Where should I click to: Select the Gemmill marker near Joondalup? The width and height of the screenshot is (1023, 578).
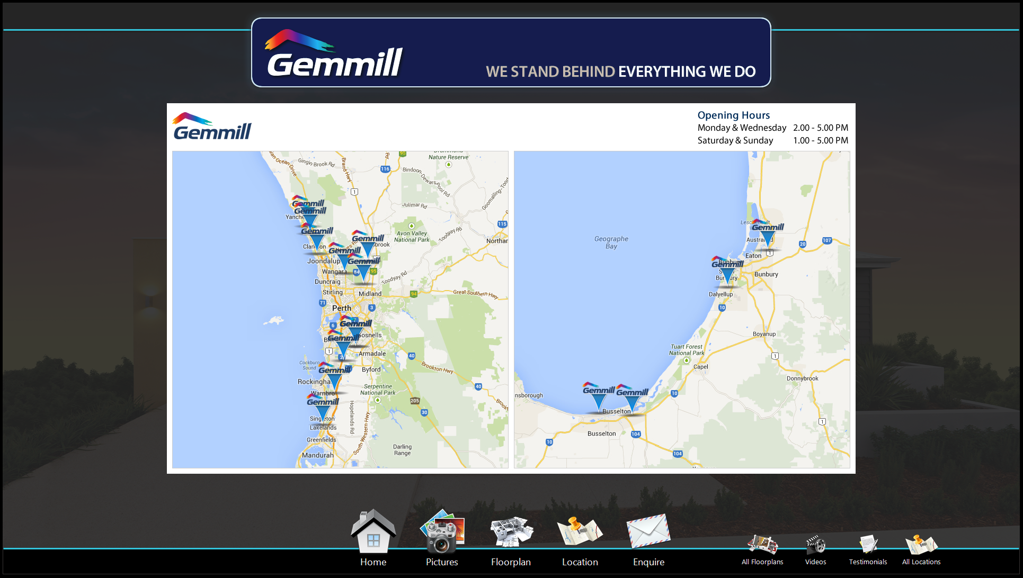344,258
